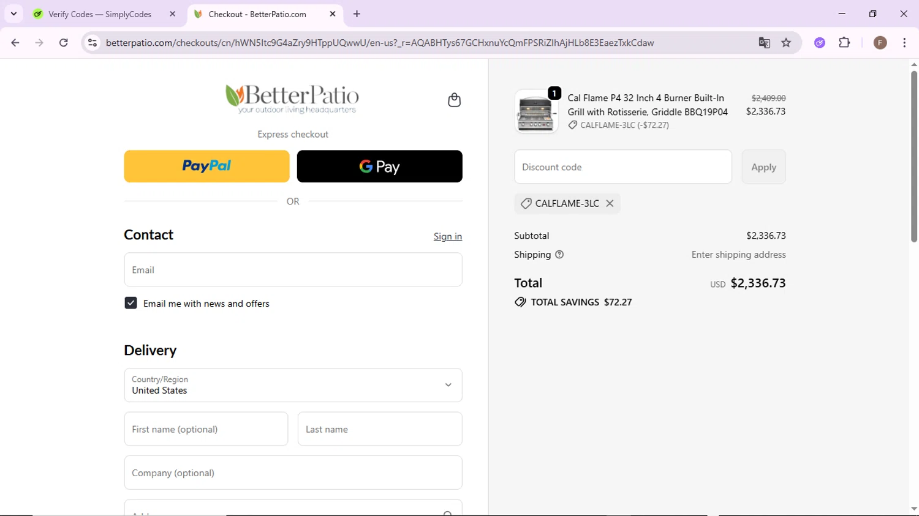919x516 pixels.
Task: Reload the checkout page
Action: pos(64,43)
